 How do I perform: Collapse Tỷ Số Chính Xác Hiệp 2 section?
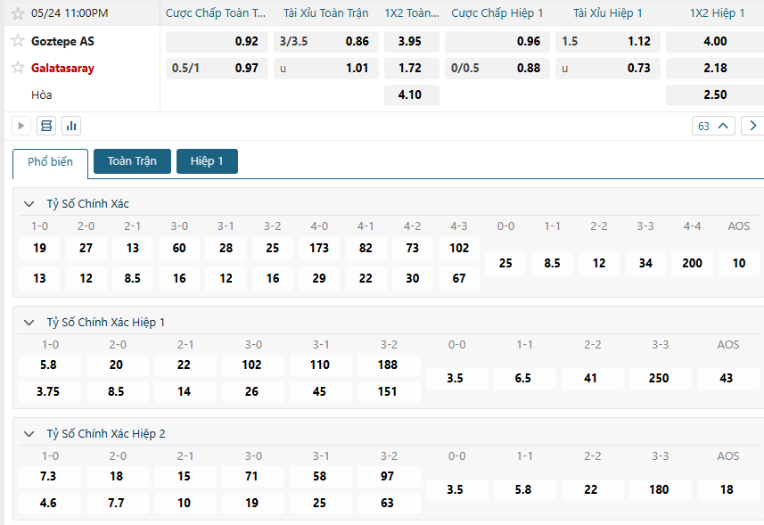coord(29,434)
